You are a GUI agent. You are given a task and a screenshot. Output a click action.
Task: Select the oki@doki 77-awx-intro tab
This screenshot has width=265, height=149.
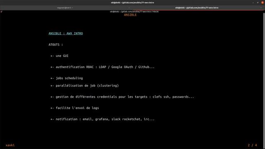click(197, 8)
